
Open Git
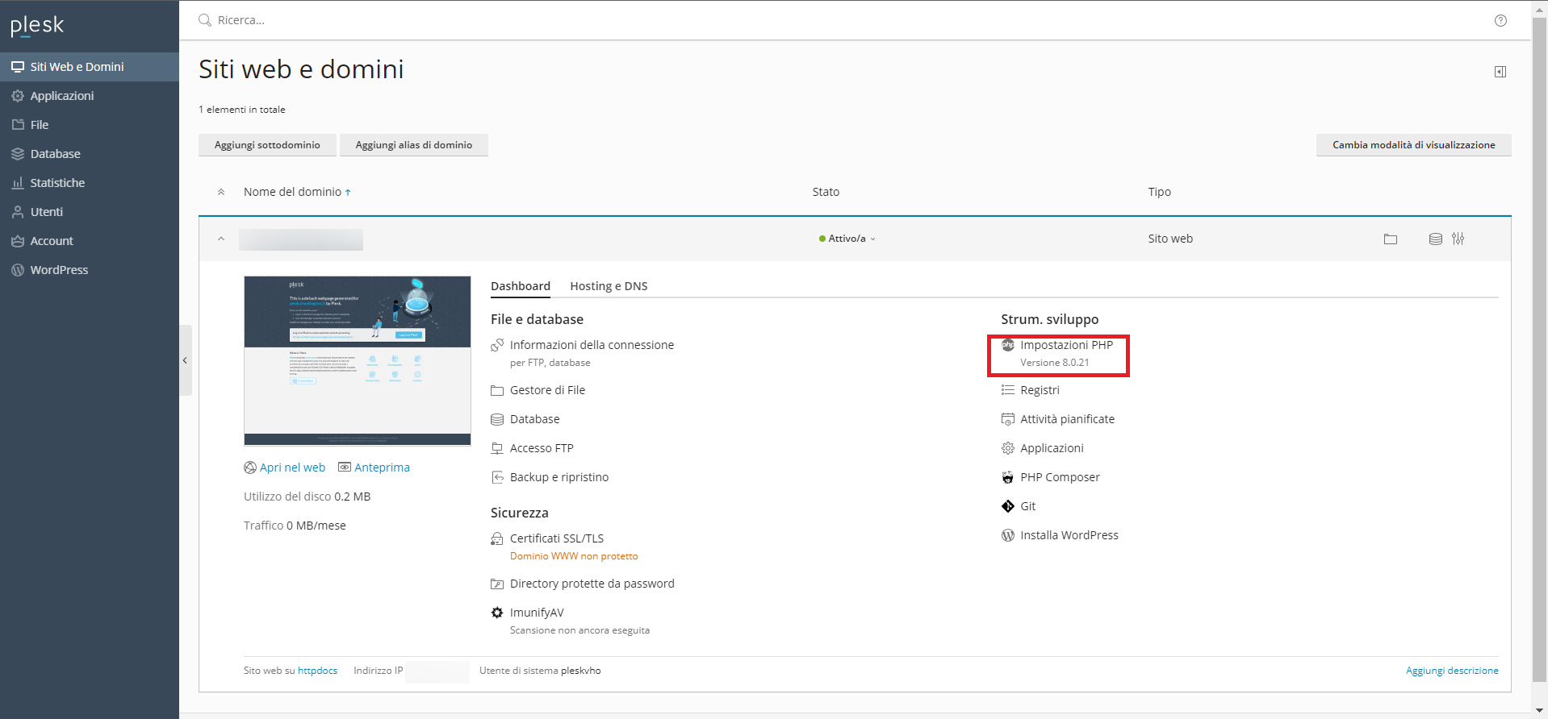pyautogui.click(x=1027, y=506)
